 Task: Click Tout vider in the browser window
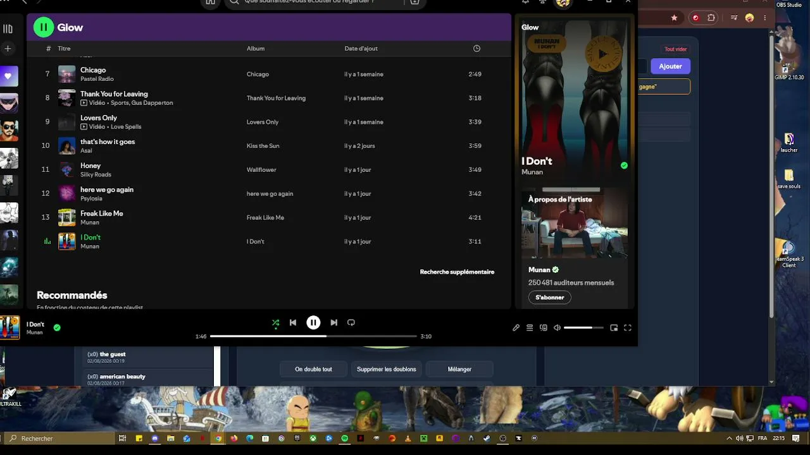click(676, 49)
